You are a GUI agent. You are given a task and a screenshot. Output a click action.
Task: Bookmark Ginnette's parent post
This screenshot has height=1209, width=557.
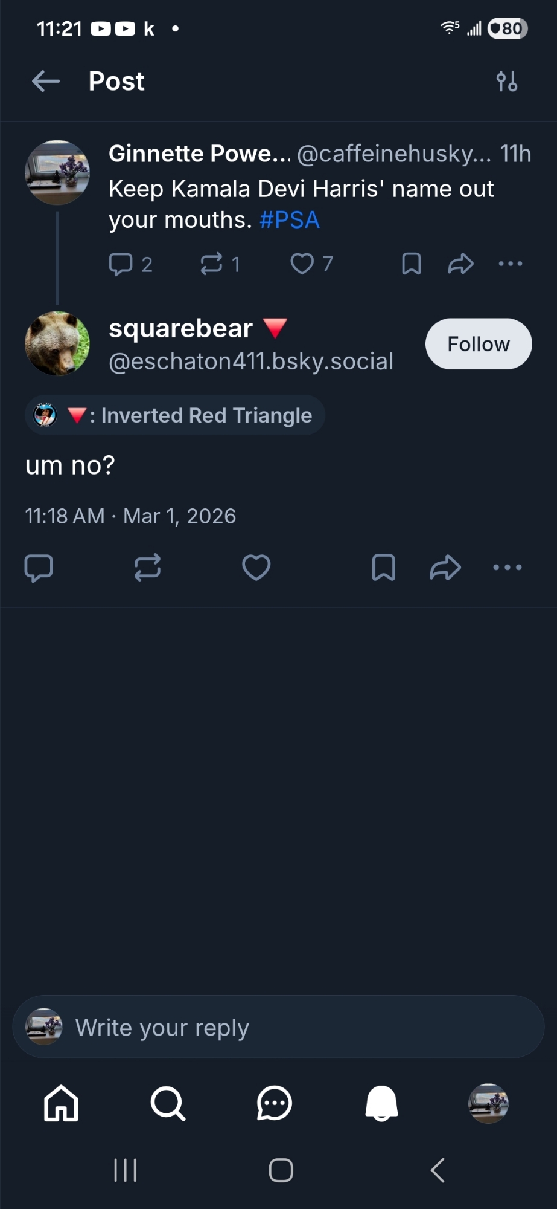(412, 264)
